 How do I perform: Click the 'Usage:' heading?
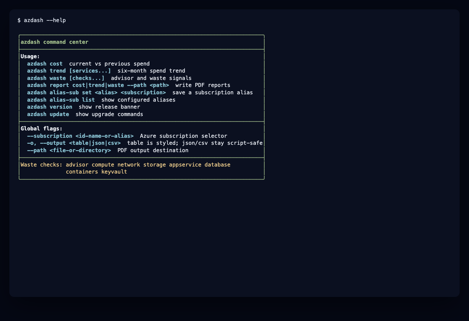[x=30, y=56]
